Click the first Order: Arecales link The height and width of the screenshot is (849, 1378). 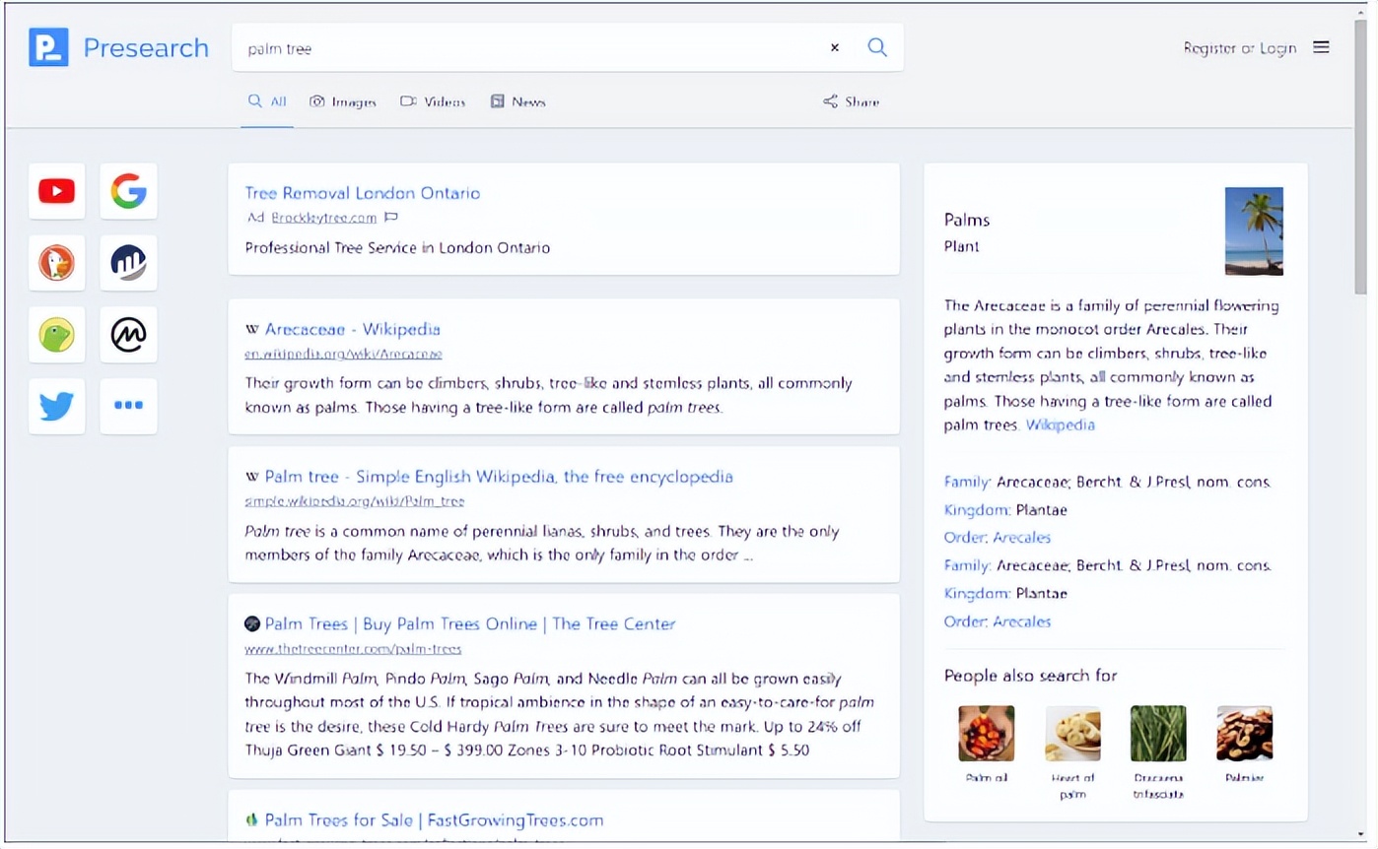(x=998, y=538)
